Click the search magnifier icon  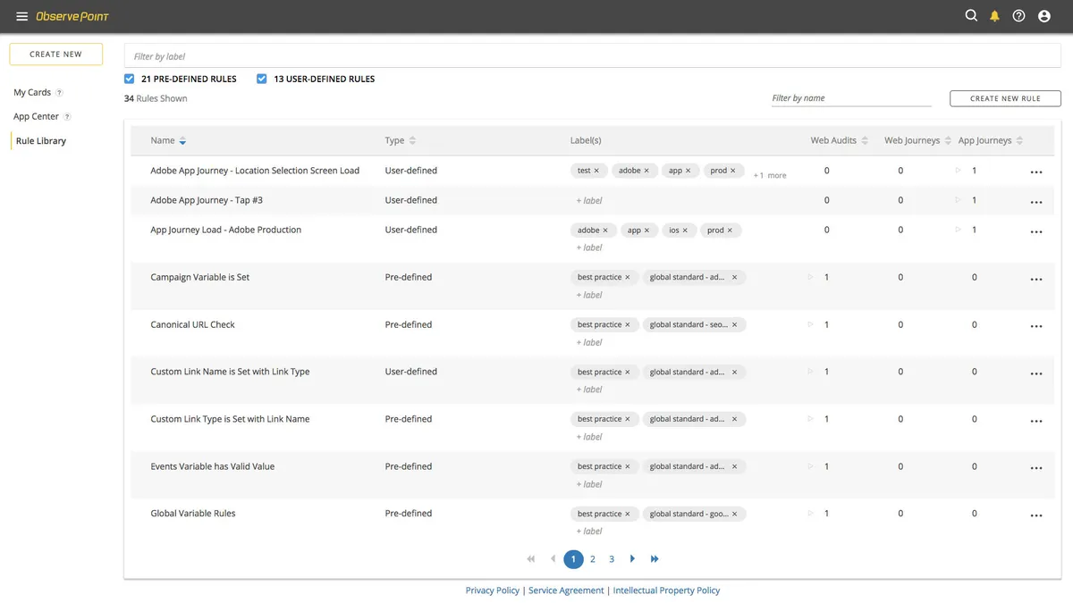tap(971, 16)
